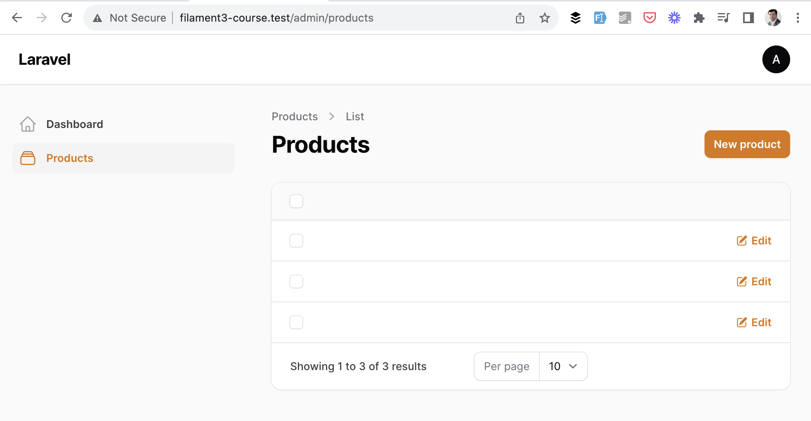Click the edit pencil icon in the first row
Viewport: 811px width, 421px height.
tap(742, 241)
